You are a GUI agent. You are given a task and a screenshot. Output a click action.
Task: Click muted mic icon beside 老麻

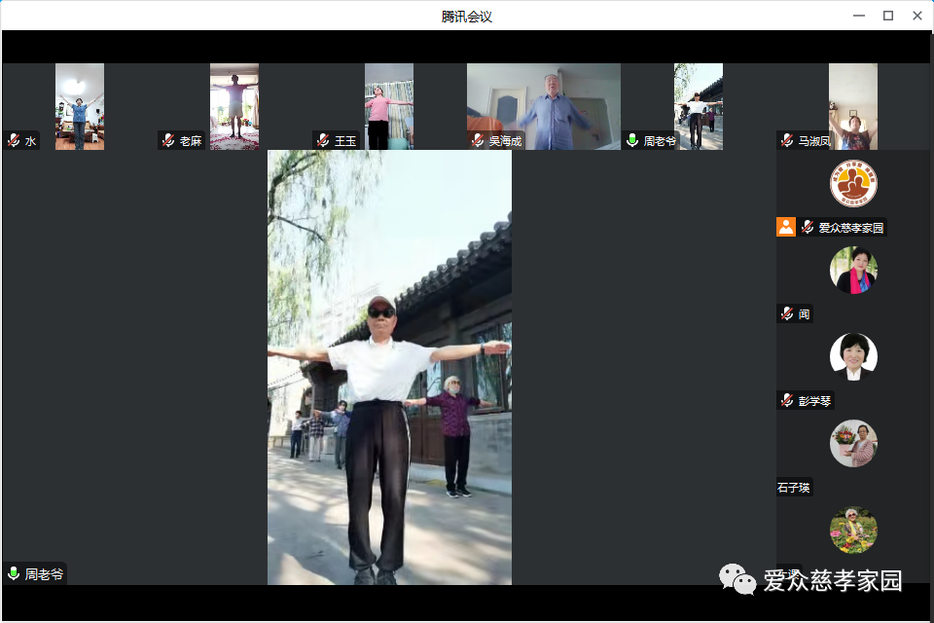tap(168, 140)
